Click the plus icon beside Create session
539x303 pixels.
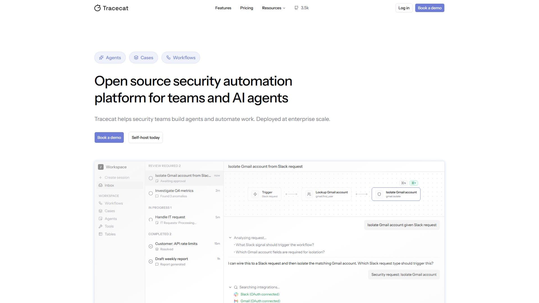pos(101,178)
